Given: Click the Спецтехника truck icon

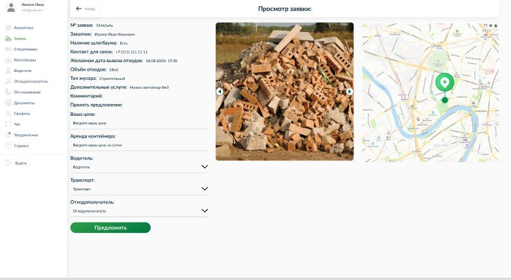Looking at the screenshot, I should click(x=8, y=49).
